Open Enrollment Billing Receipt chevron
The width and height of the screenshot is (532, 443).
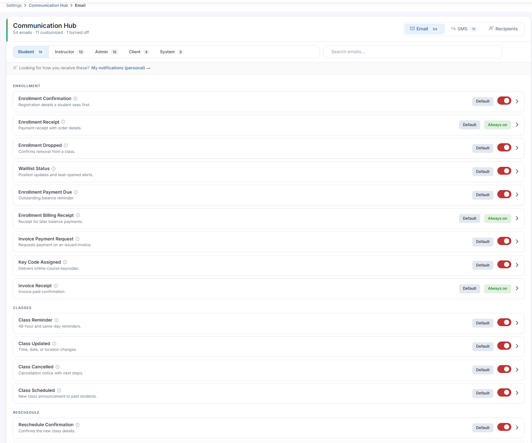click(517, 218)
